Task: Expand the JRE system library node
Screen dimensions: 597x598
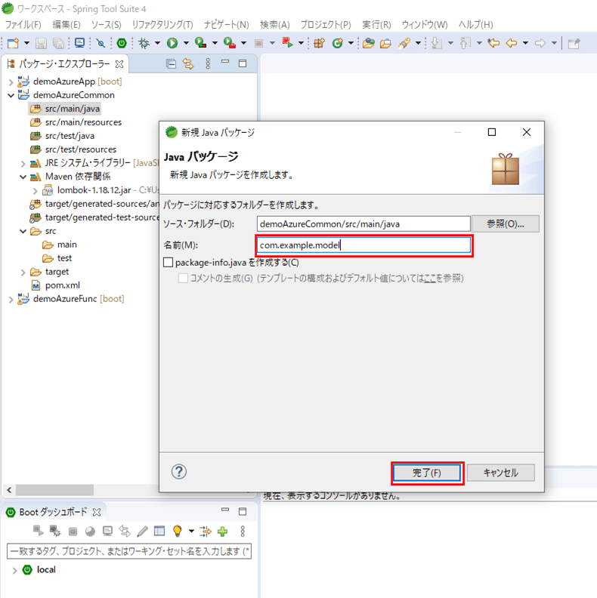Action: [23, 164]
